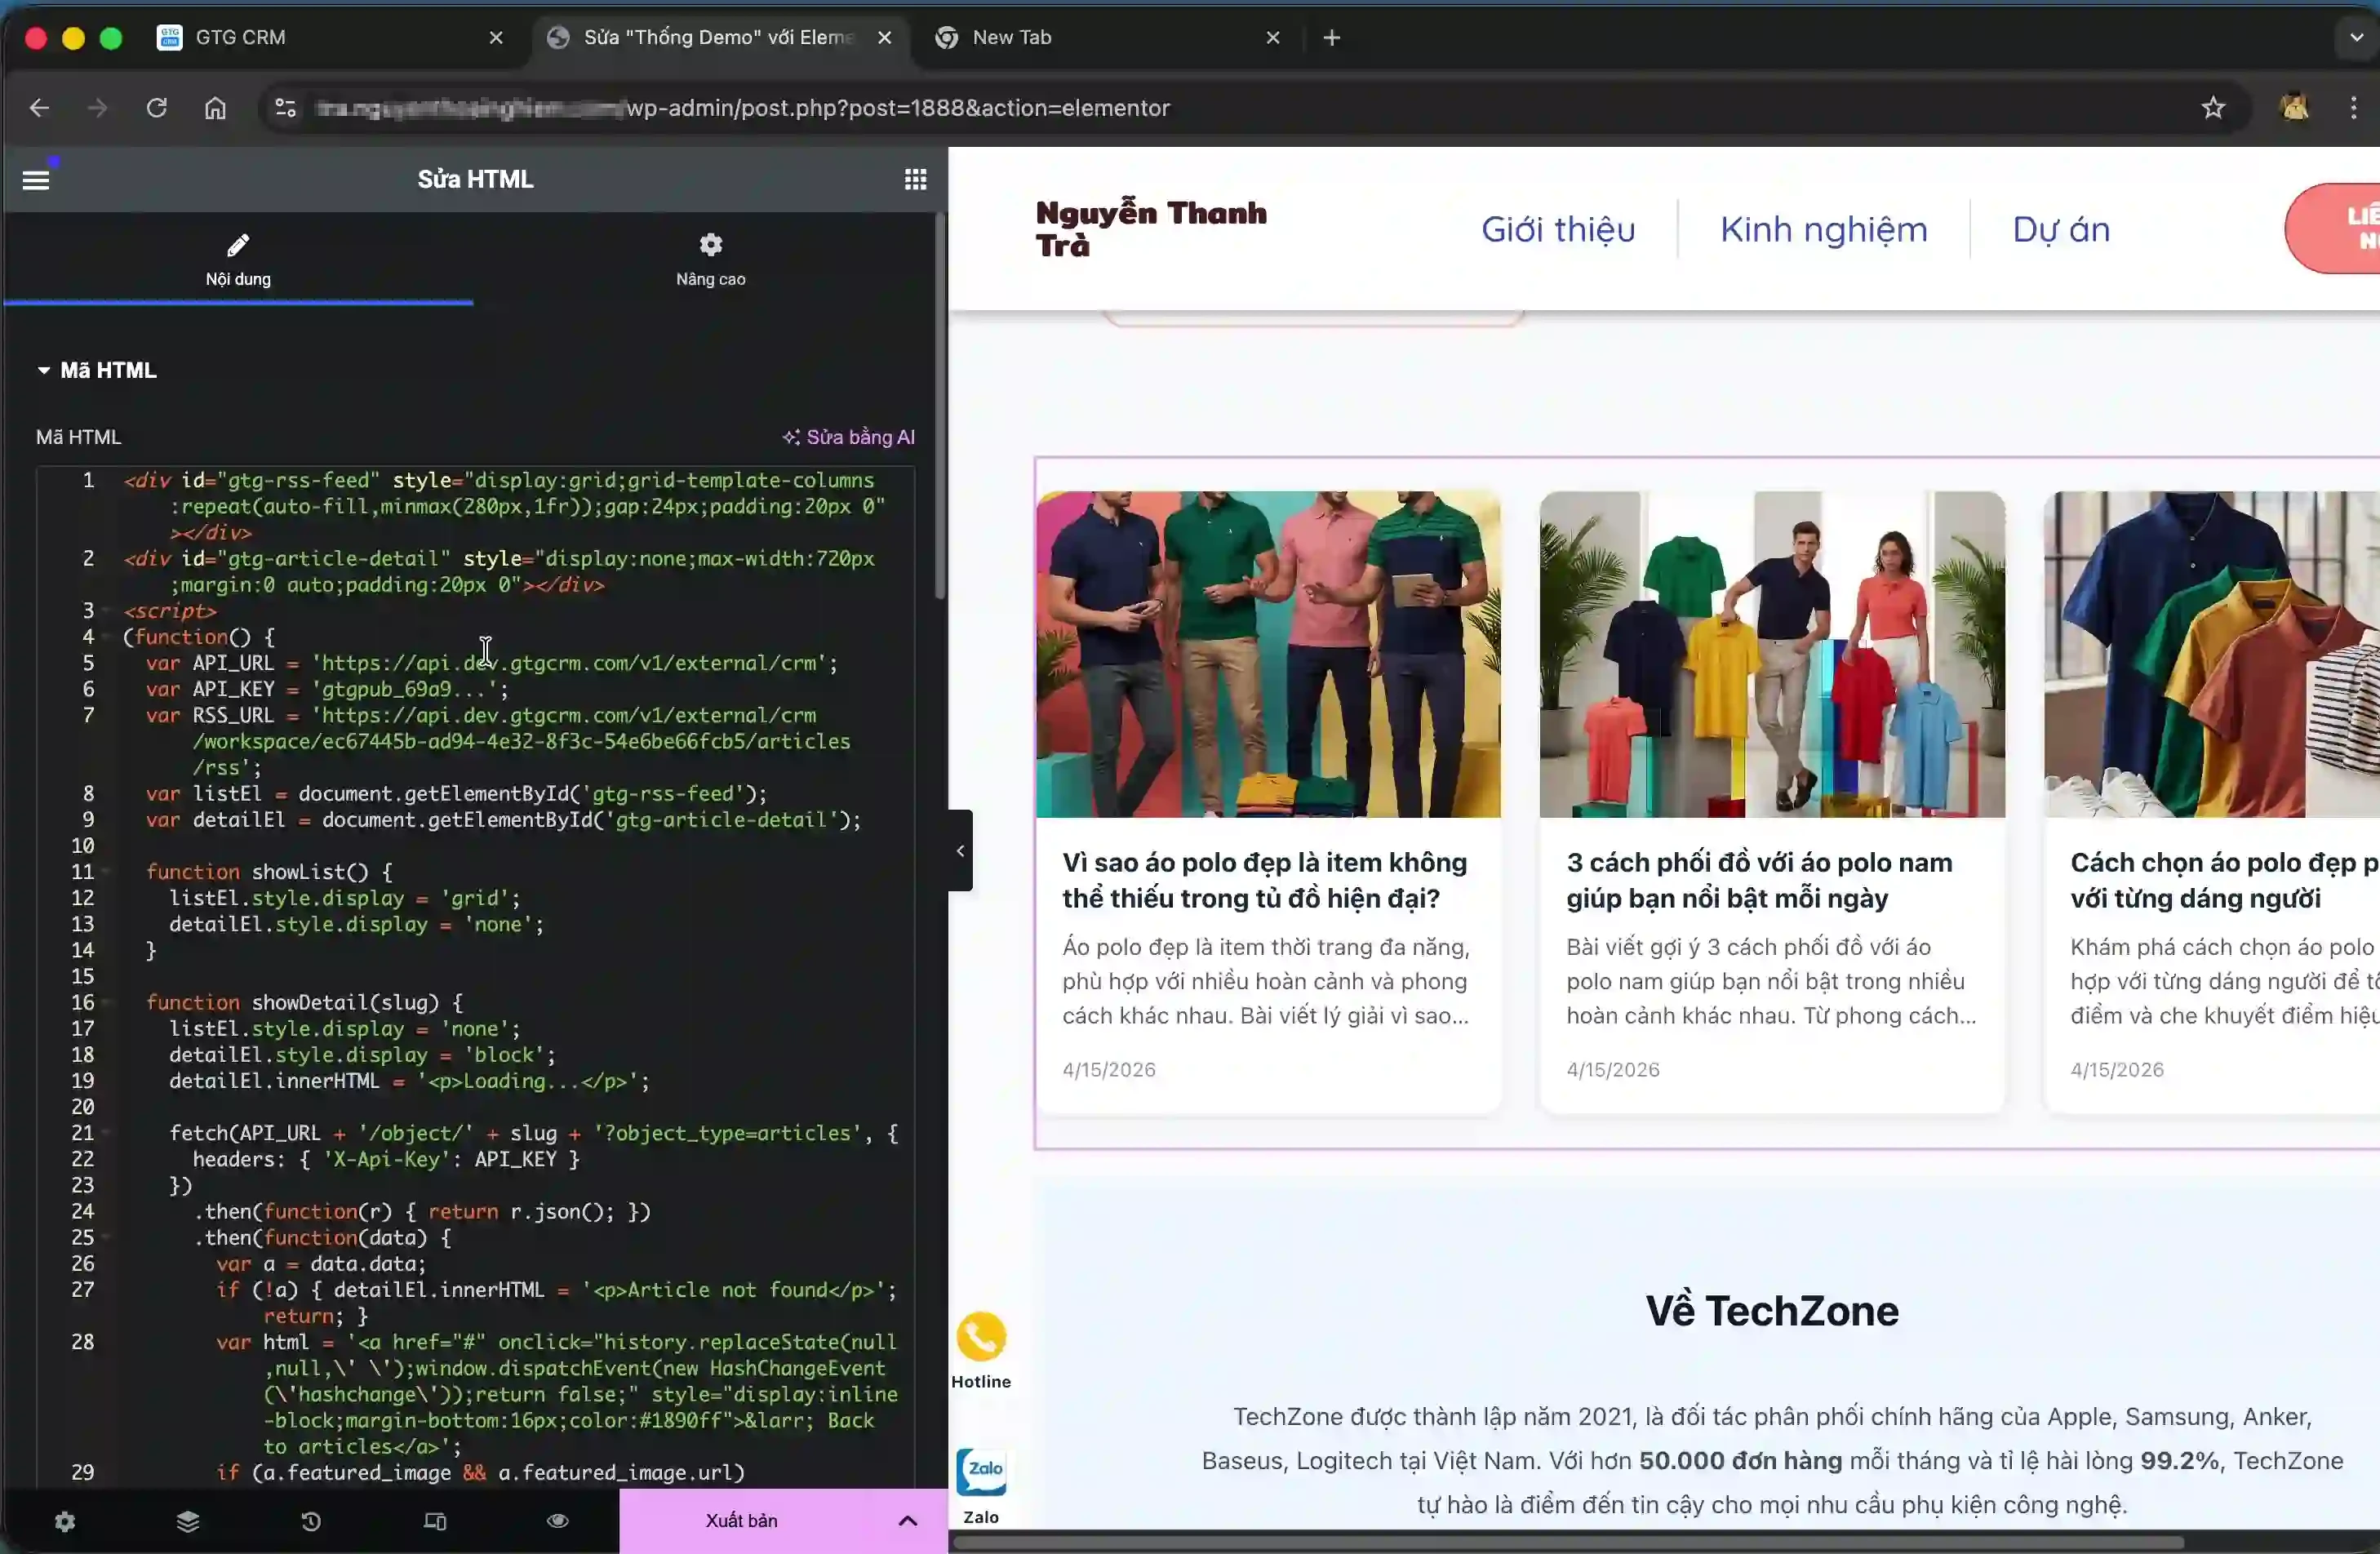Collapse the Mã HTML section
Screen dimensions: 2380x1554
[44, 371]
